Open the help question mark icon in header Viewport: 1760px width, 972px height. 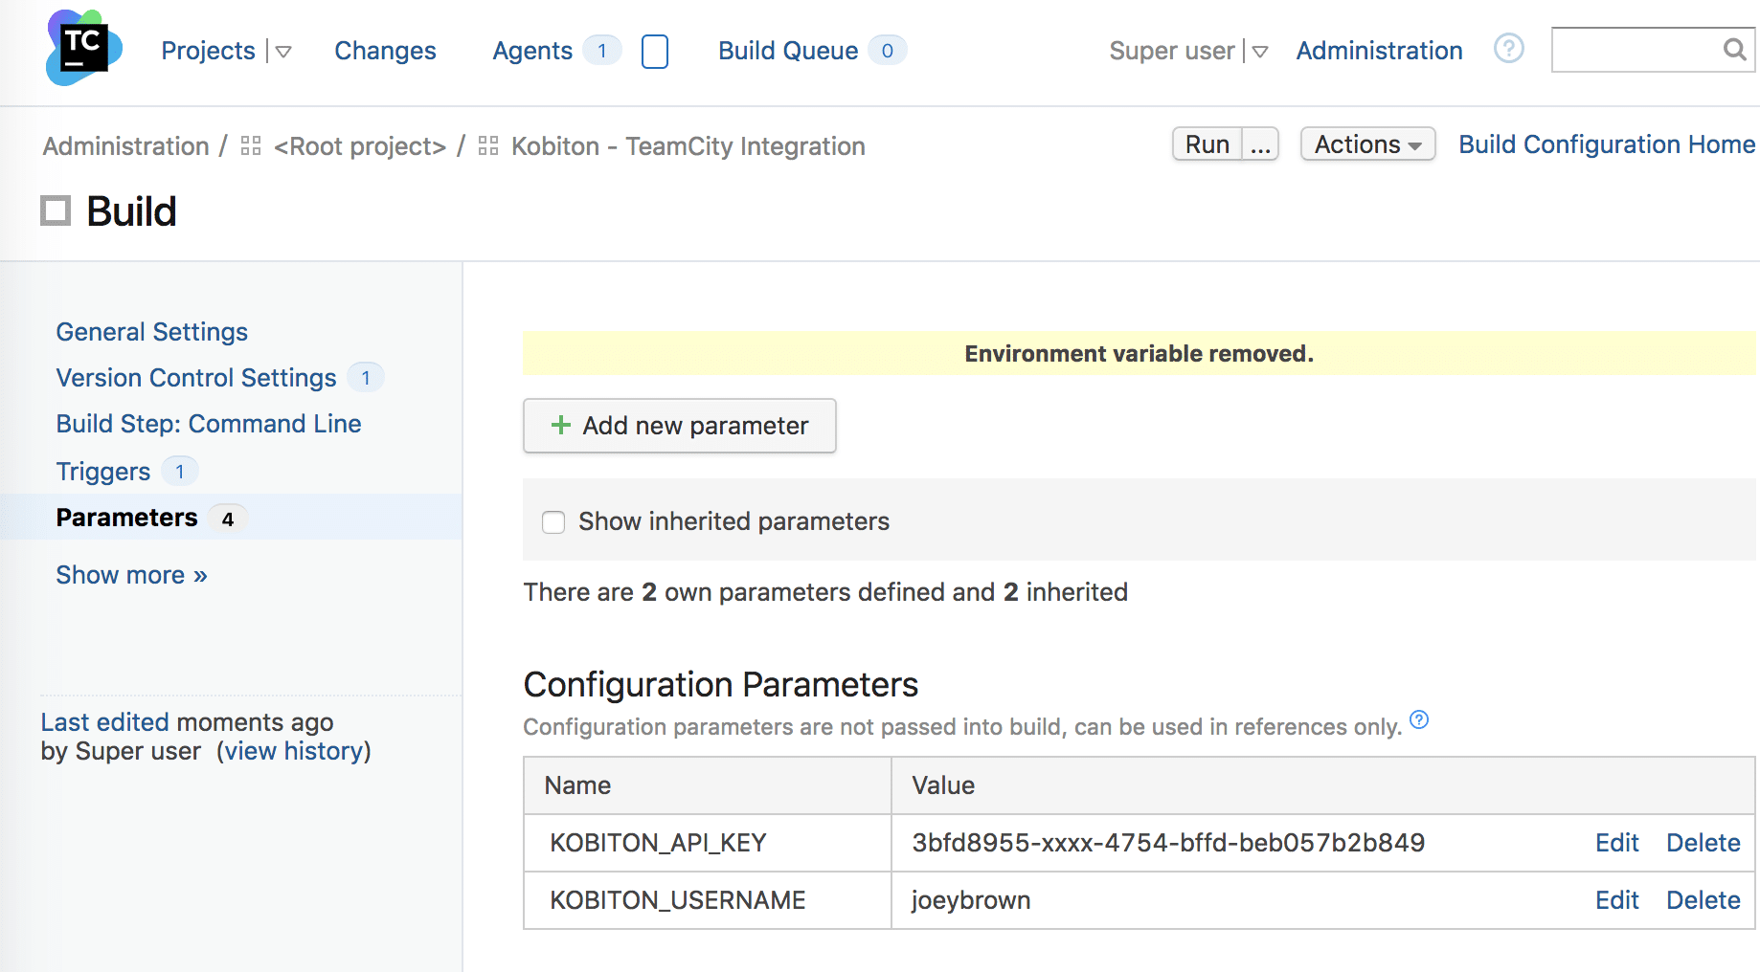1509,48
